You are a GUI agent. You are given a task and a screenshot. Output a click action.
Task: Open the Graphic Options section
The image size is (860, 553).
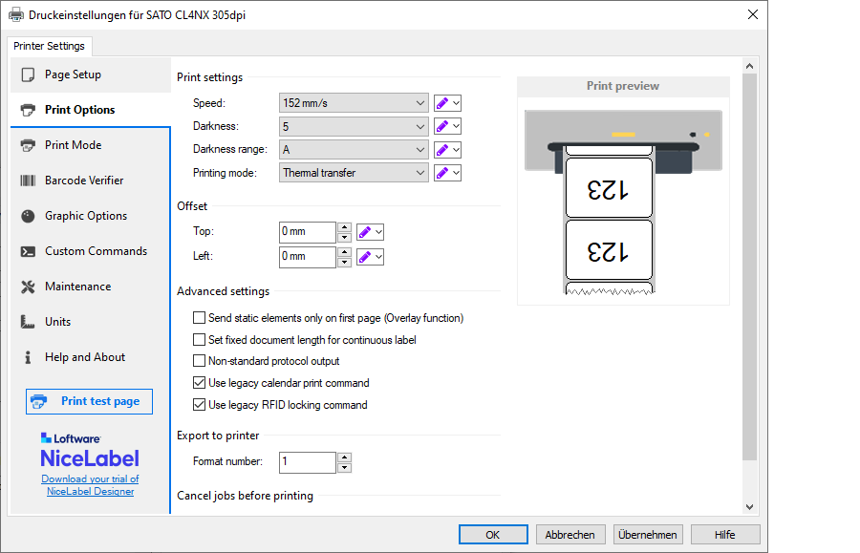coord(91,216)
